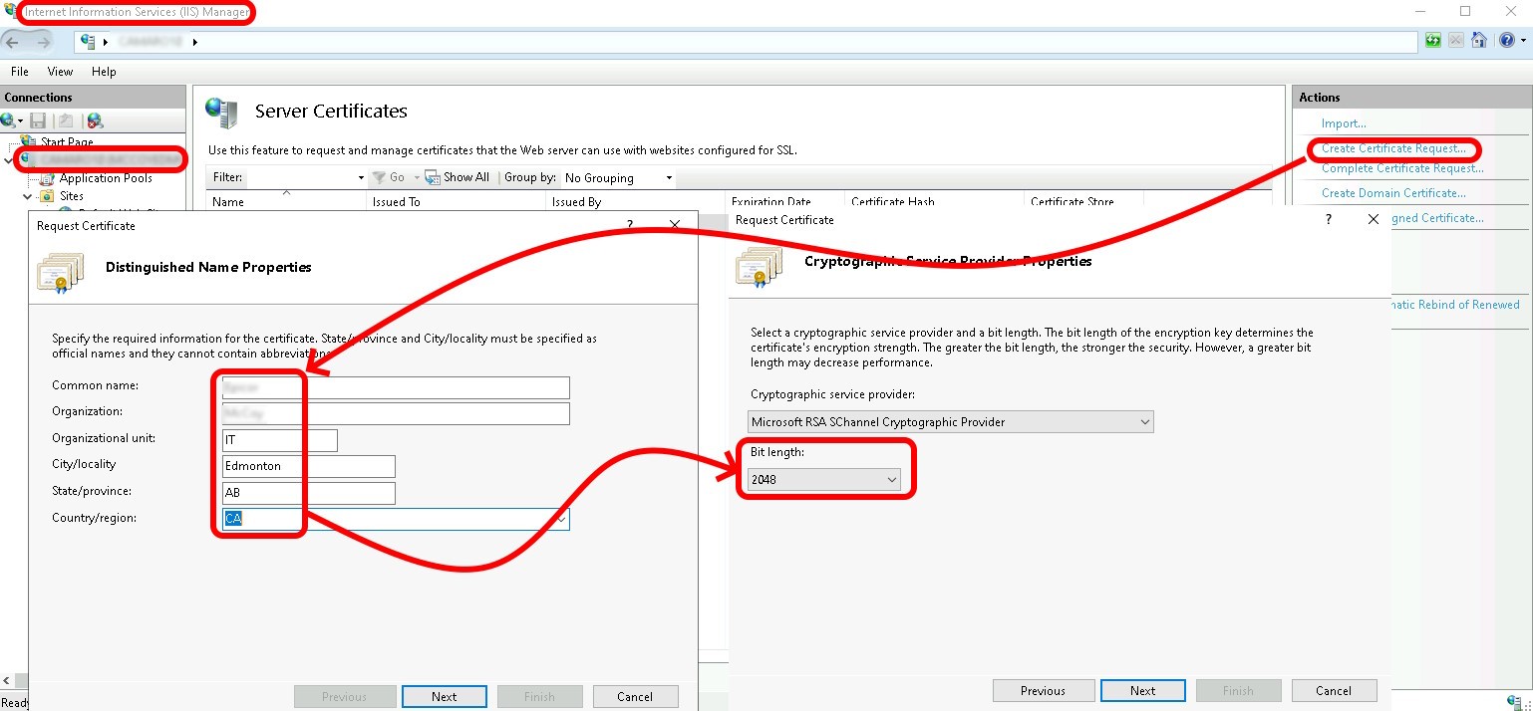Open the Home icon in the top toolbar
Screen dimensions: 1533x711
(x=1480, y=40)
